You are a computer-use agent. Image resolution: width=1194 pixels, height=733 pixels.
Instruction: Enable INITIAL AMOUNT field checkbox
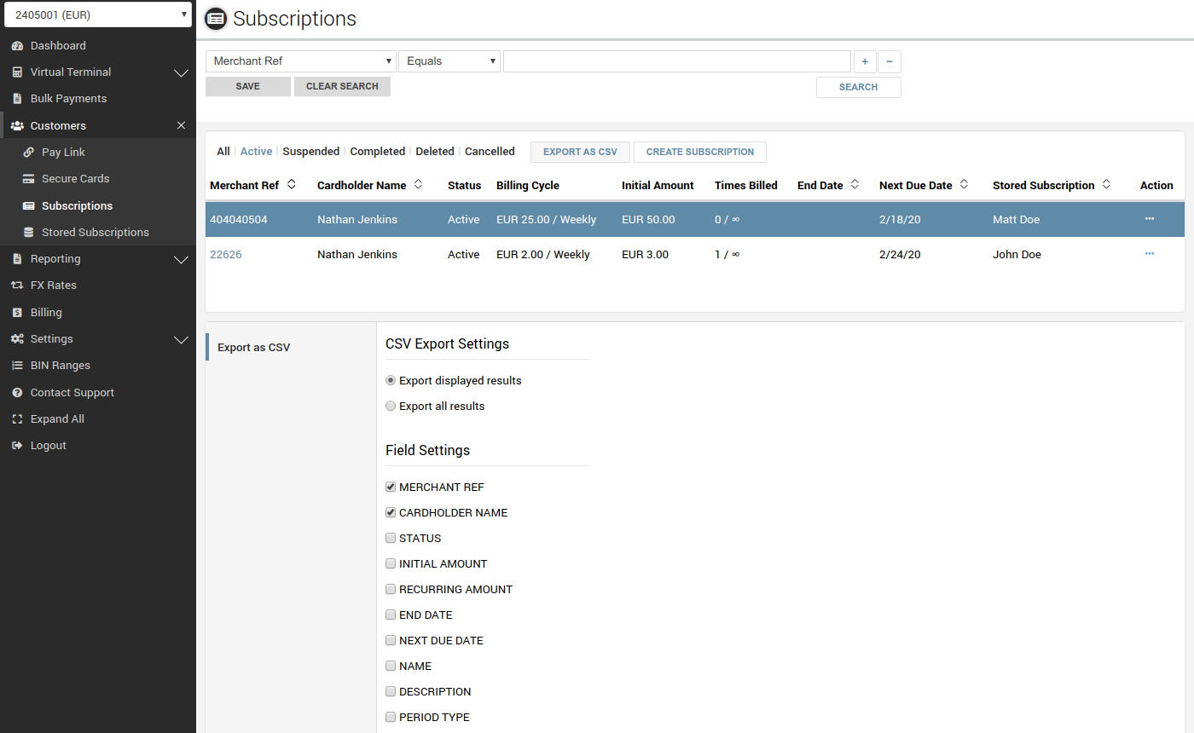coord(391,564)
